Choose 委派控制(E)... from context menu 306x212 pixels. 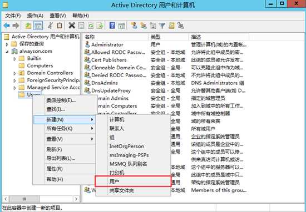coord(65,100)
